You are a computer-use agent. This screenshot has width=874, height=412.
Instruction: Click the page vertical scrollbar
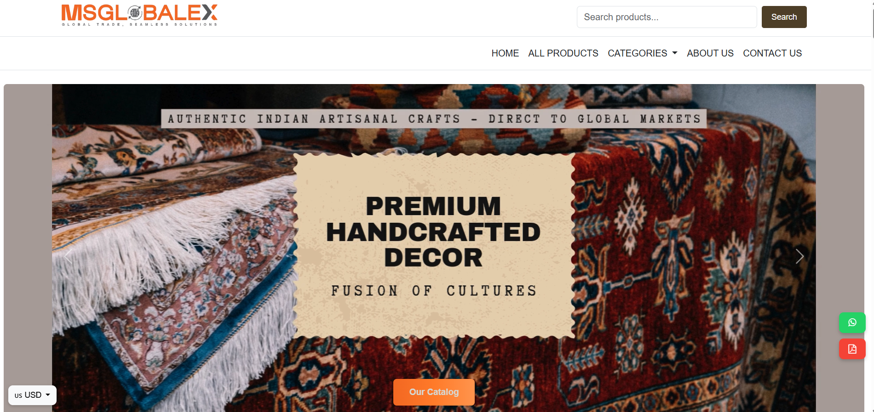coord(872,206)
